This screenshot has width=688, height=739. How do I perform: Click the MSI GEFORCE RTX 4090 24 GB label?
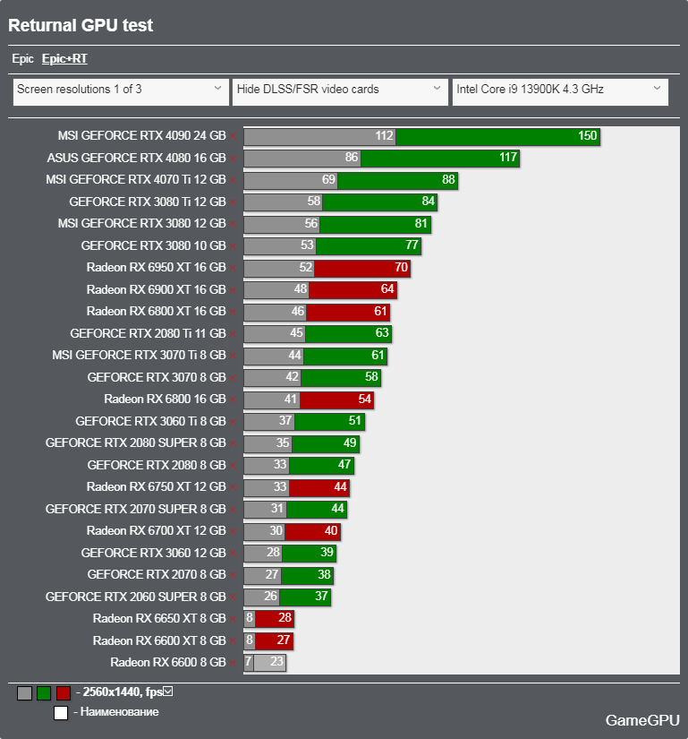coord(141,136)
